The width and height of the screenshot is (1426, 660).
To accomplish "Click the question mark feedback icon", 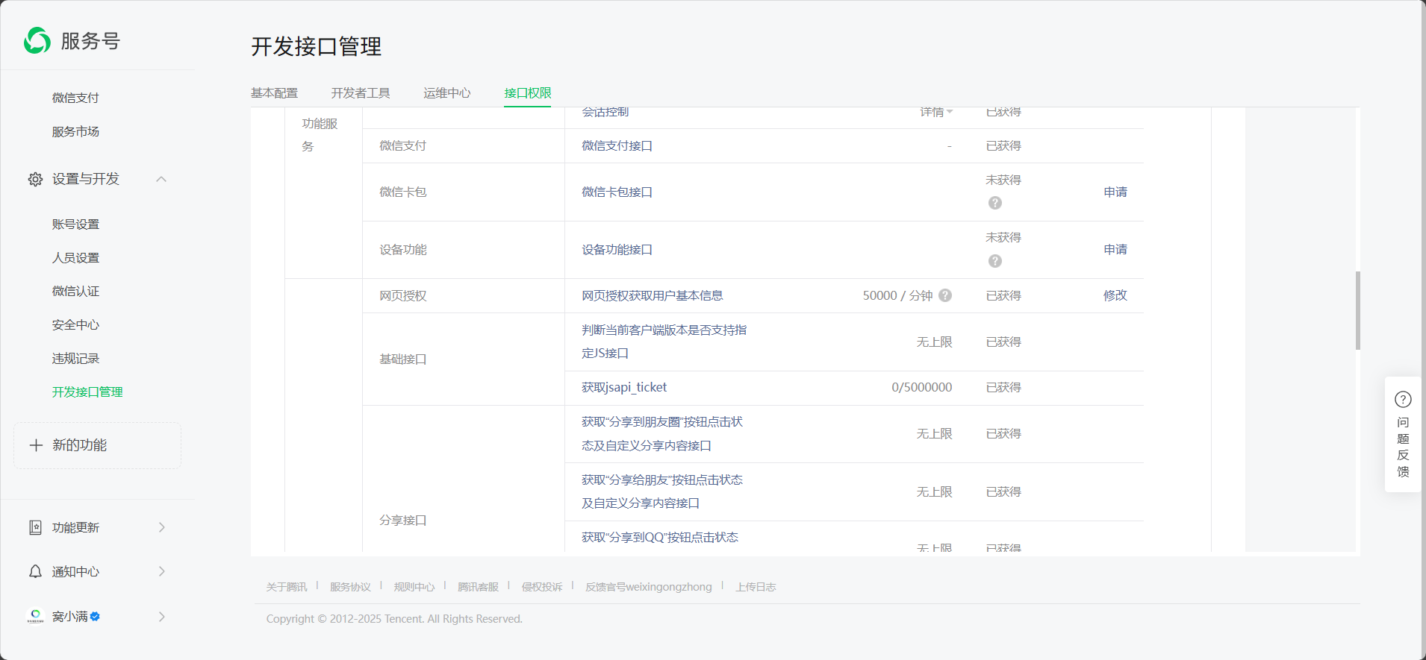I will click(x=1403, y=400).
